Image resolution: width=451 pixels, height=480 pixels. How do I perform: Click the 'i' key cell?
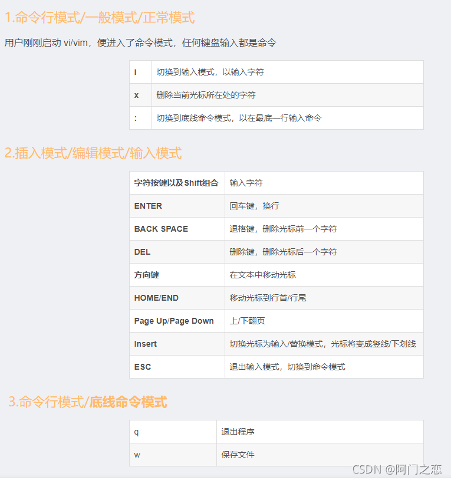[x=140, y=72]
